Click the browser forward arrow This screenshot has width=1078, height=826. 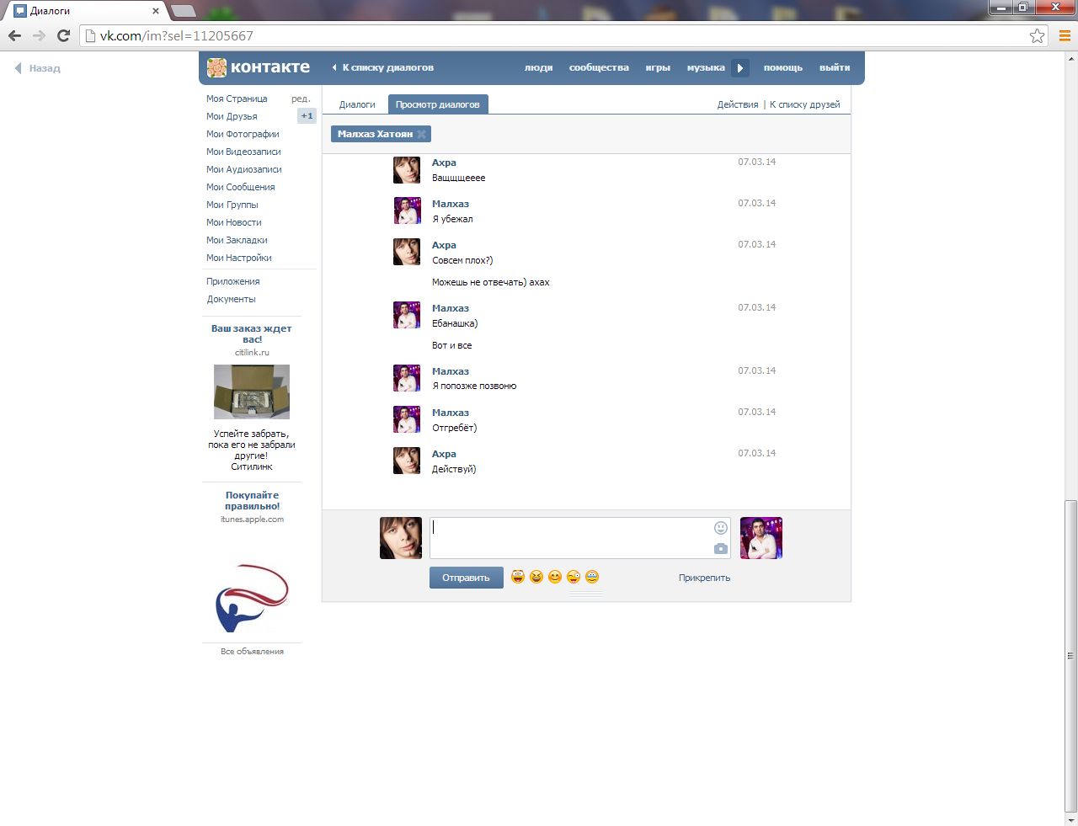click(39, 35)
